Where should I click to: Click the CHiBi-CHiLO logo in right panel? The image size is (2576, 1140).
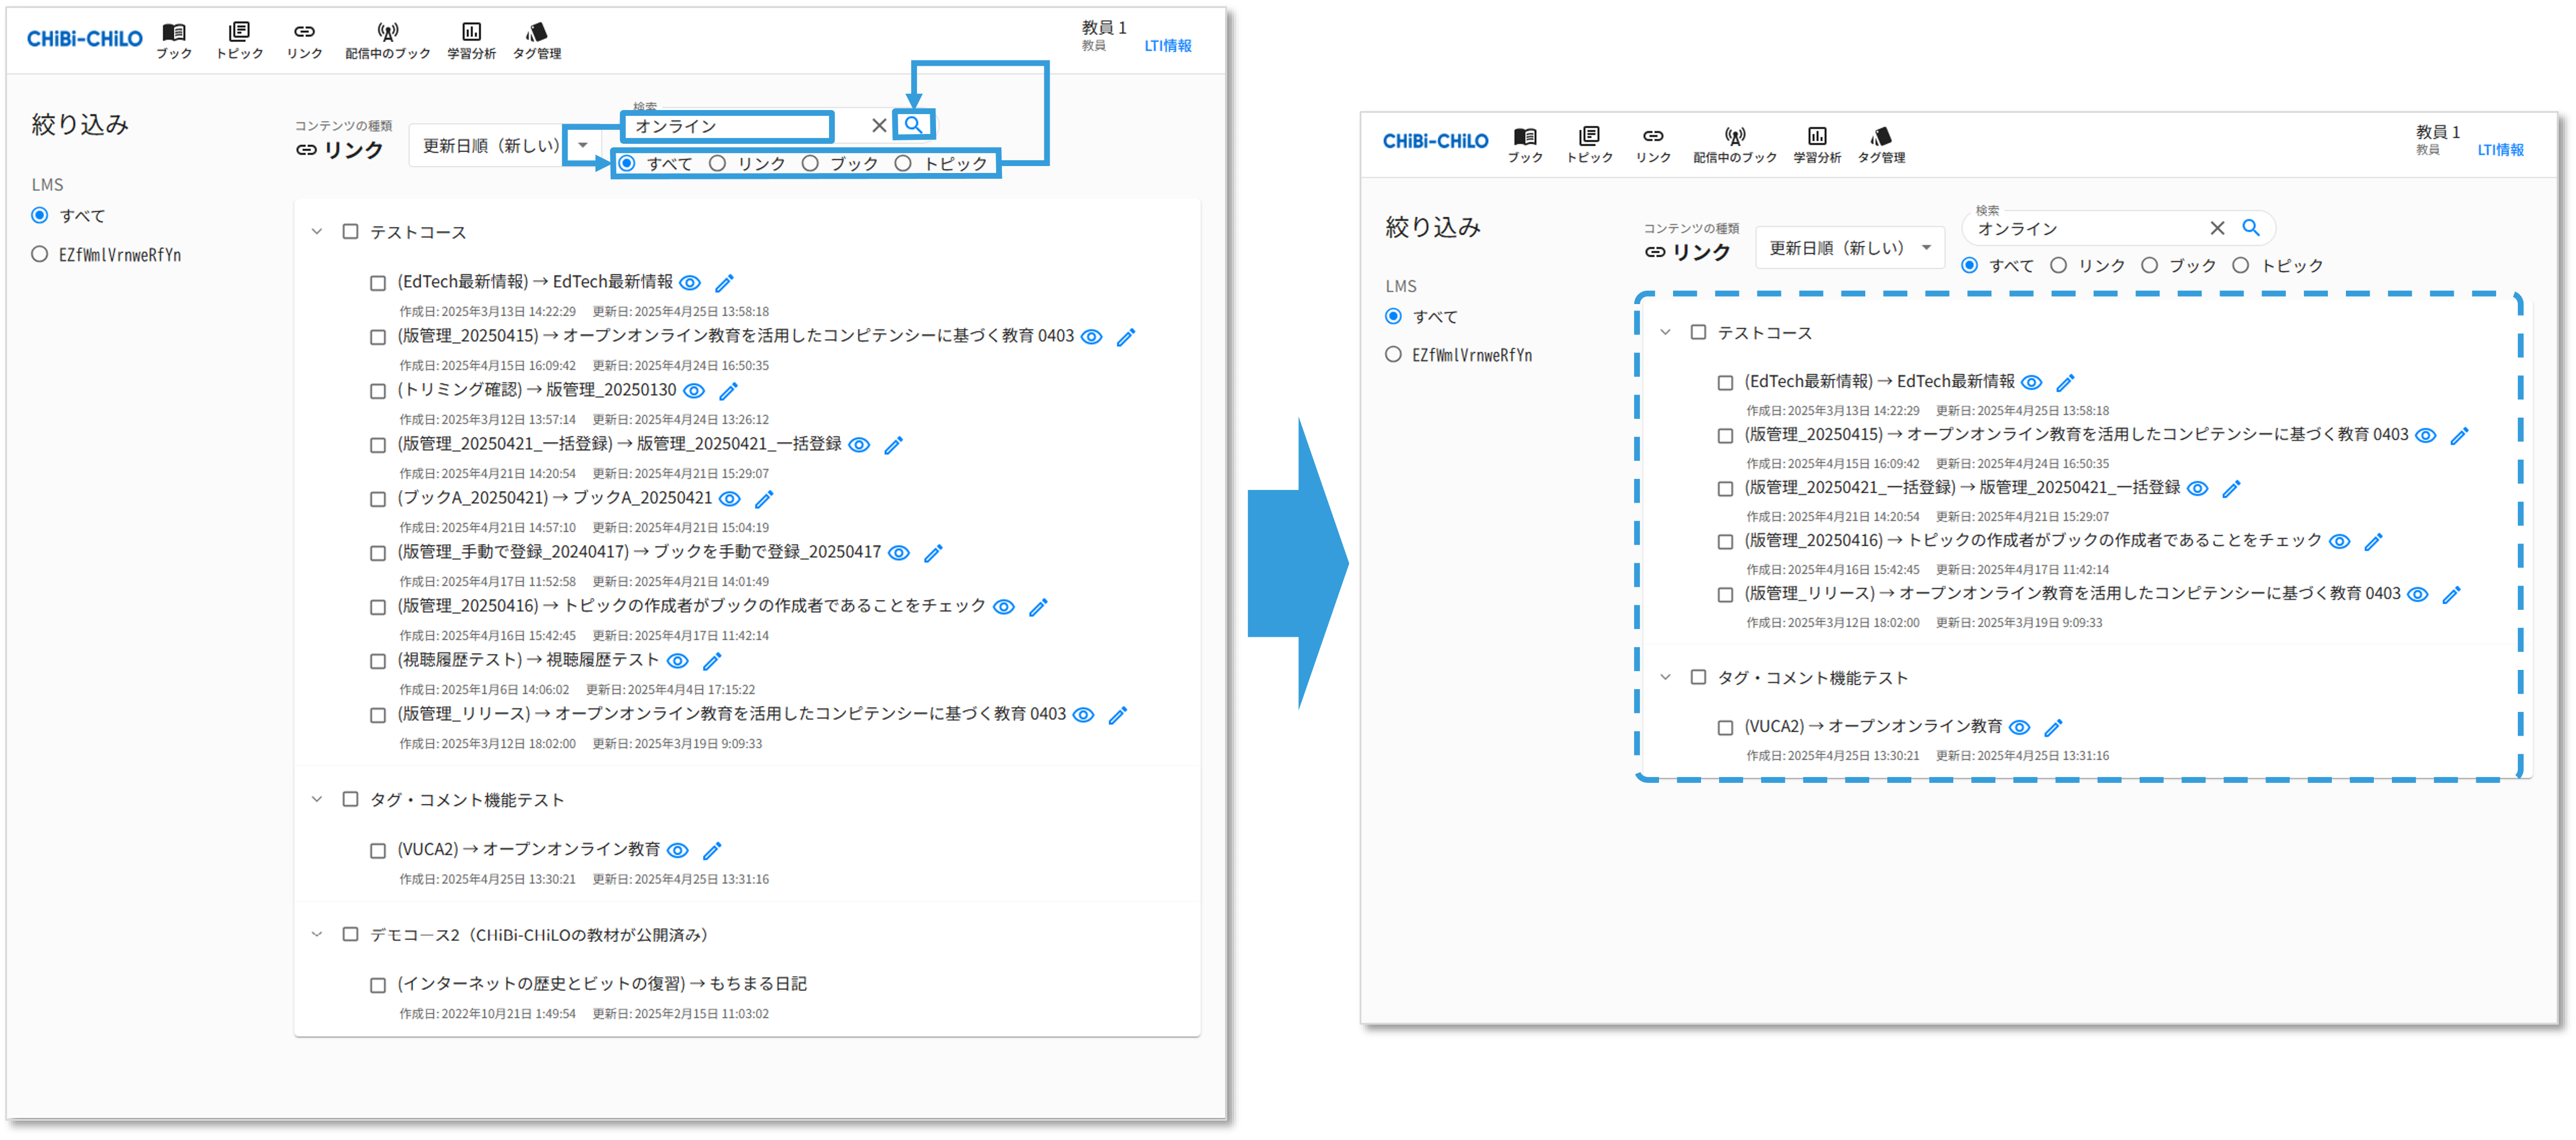[x=1435, y=141]
